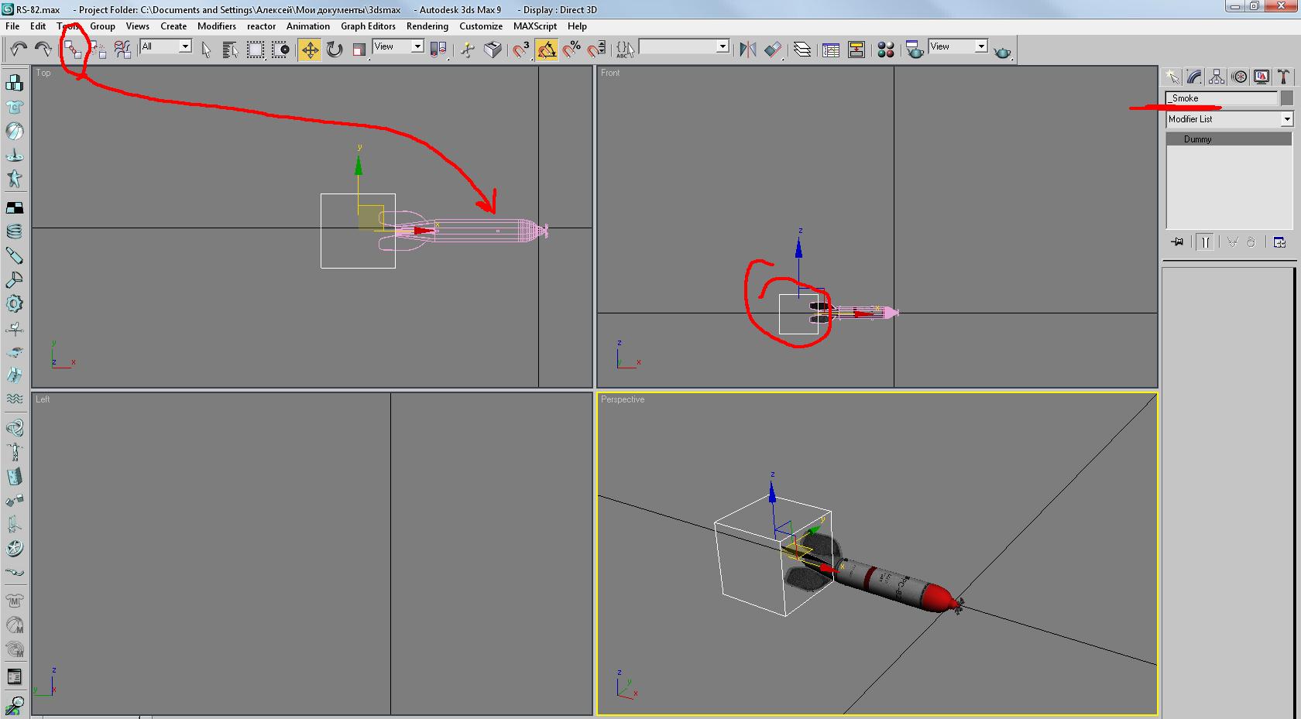Choose the Select Object arrow tool
The height and width of the screenshot is (719, 1301).
pyautogui.click(x=206, y=50)
